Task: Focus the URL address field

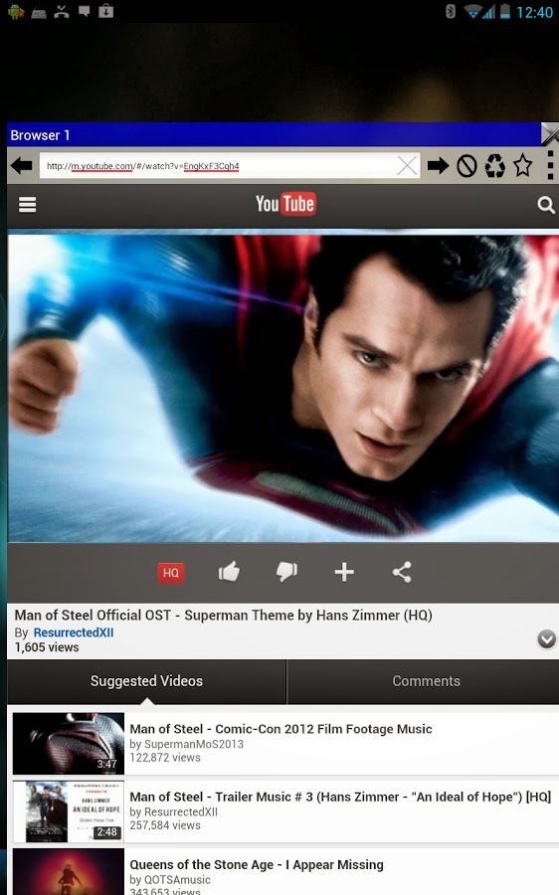Action: pos(230,166)
